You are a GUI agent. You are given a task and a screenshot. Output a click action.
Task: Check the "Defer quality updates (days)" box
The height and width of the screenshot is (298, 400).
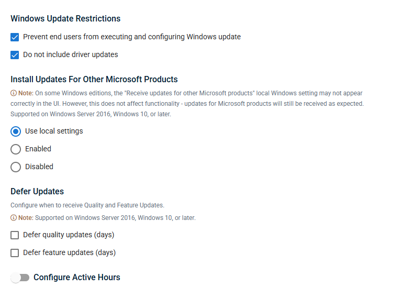(15, 235)
